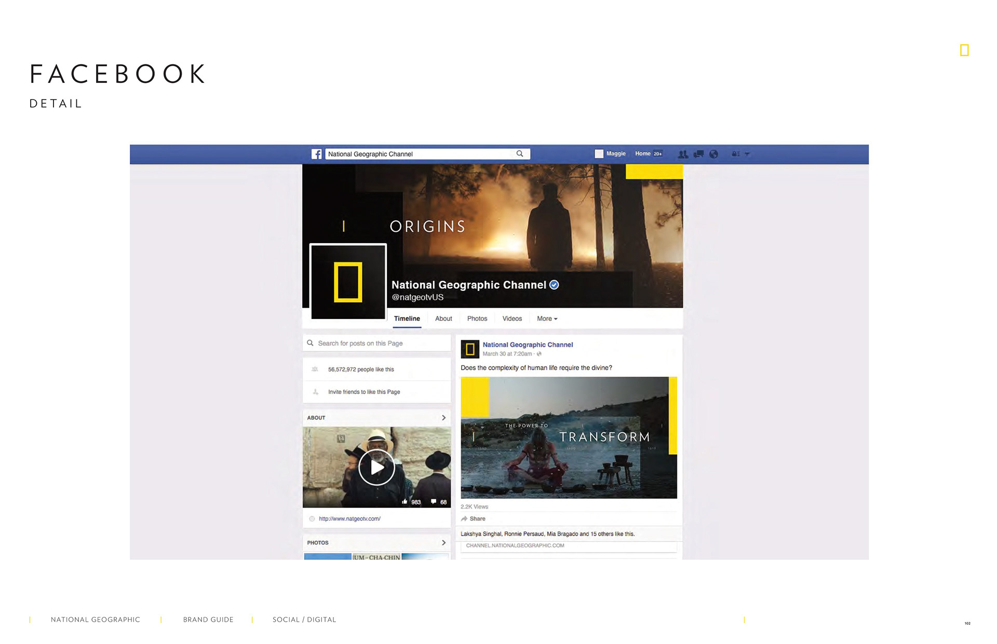Open the messages icon in top bar

pyautogui.click(x=699, y=154)
